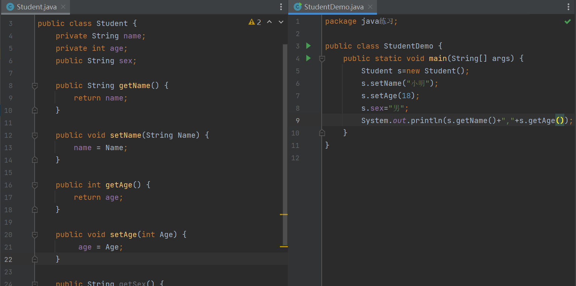Click 'new Student()' constructor call
Image resolution: width=576 pixels, height=286 pixels.
[x=436, y=71]
